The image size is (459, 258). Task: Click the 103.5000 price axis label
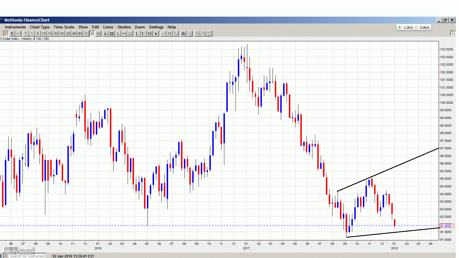[447, 49]
